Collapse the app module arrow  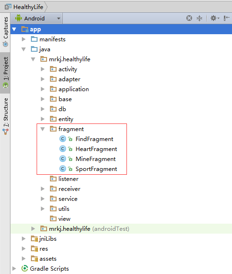click(x=14, y=29)
